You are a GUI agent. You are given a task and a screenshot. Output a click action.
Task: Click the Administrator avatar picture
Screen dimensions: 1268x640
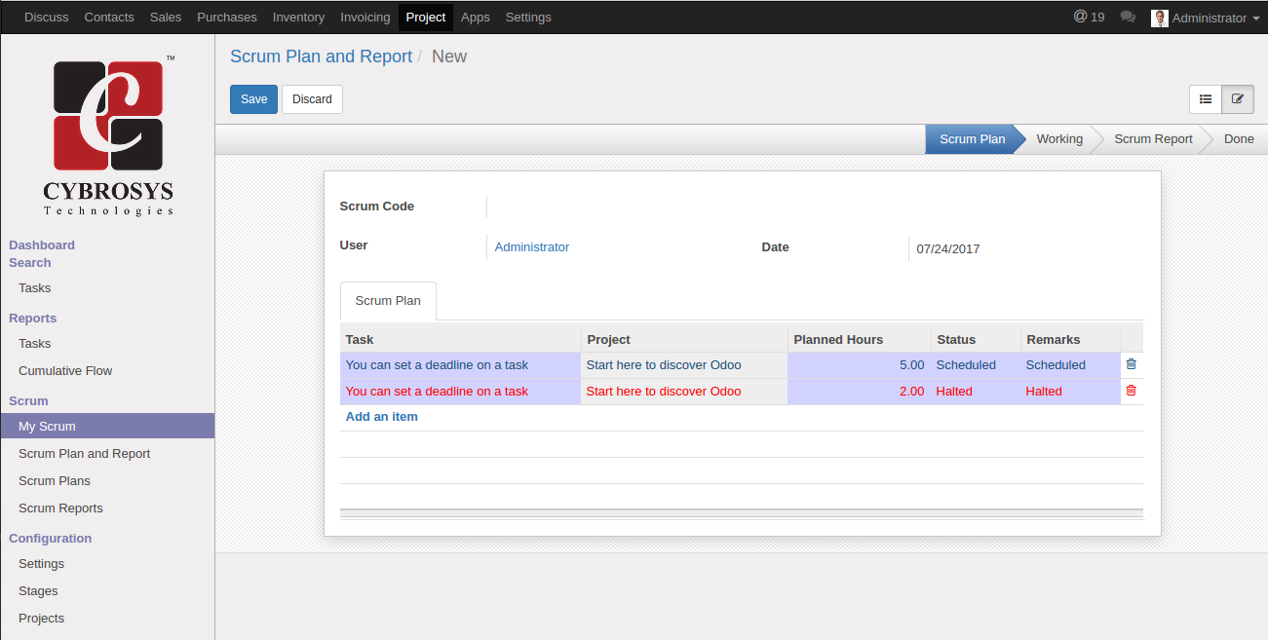pos(1159,18)
